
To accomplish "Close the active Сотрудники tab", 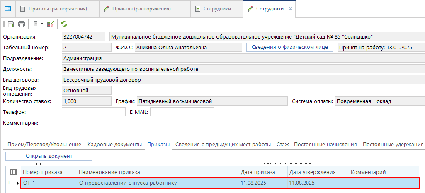I will [x=290, y=9].
